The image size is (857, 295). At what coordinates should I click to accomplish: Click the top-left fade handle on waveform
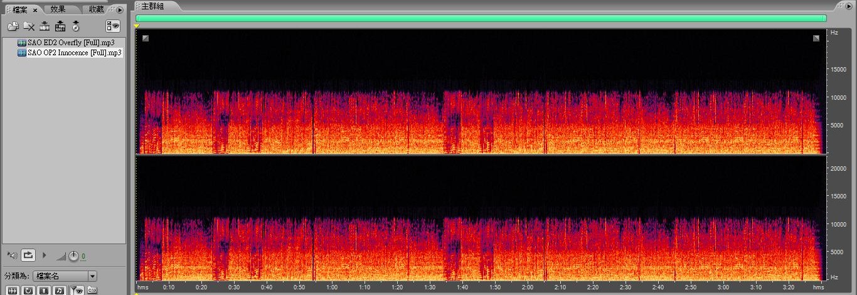coord(146,38)
